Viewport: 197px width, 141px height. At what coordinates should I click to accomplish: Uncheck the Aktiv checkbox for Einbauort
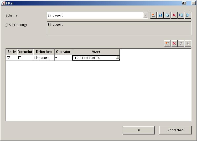point(8,58)
